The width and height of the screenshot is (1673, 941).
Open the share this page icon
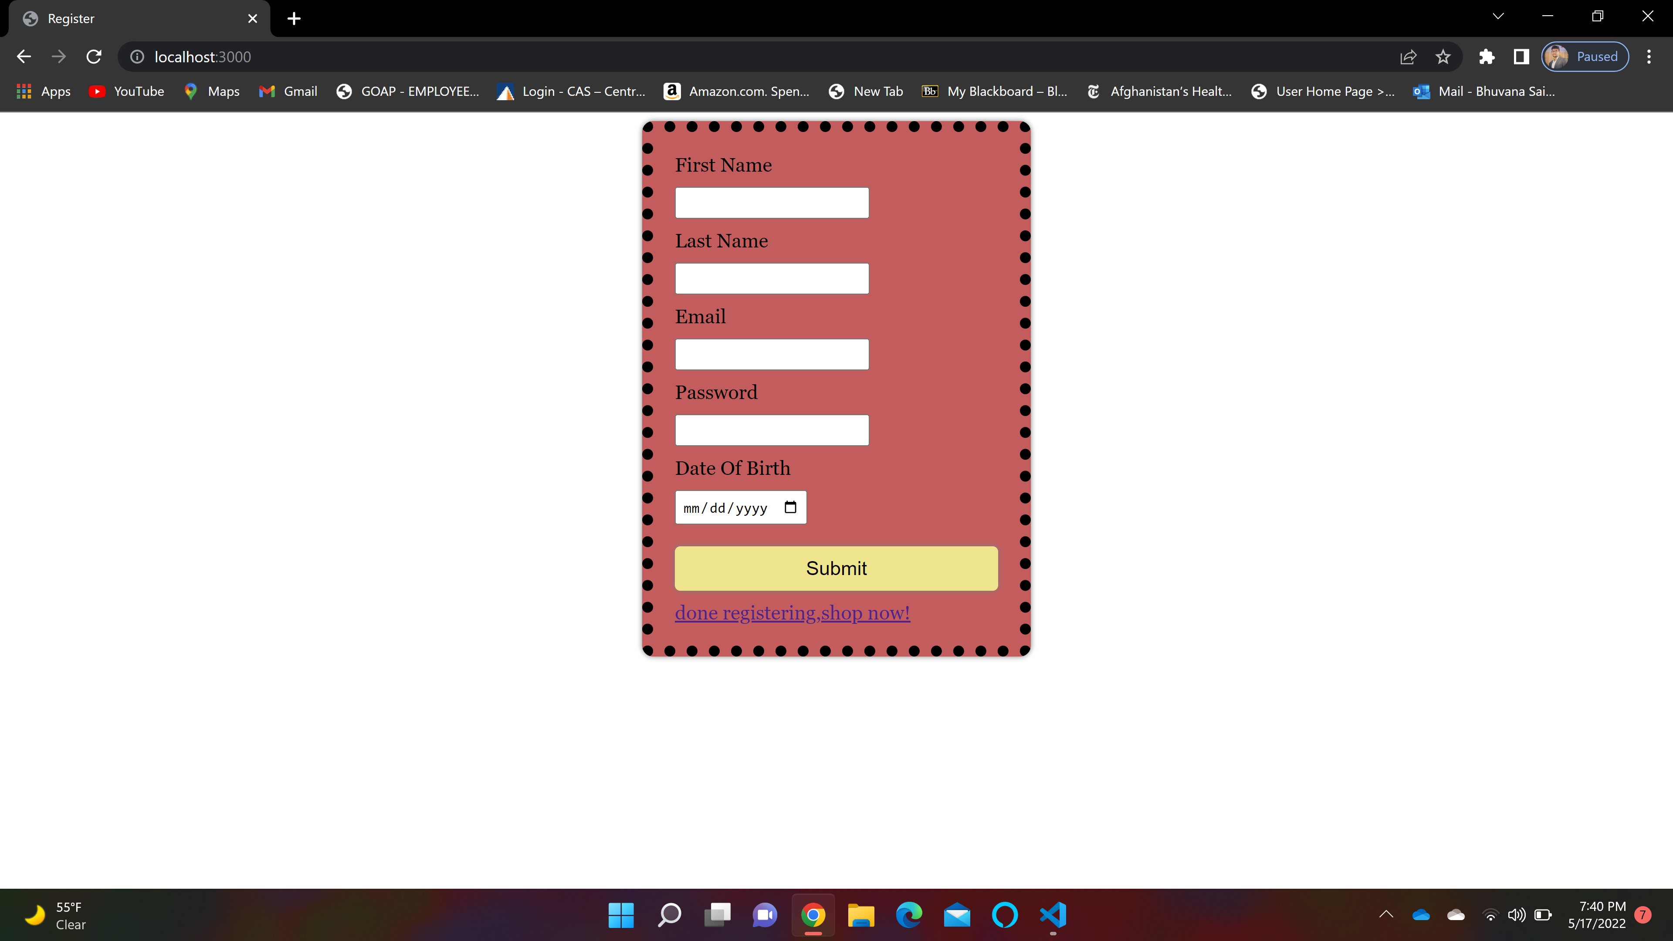click(1409, 57)
